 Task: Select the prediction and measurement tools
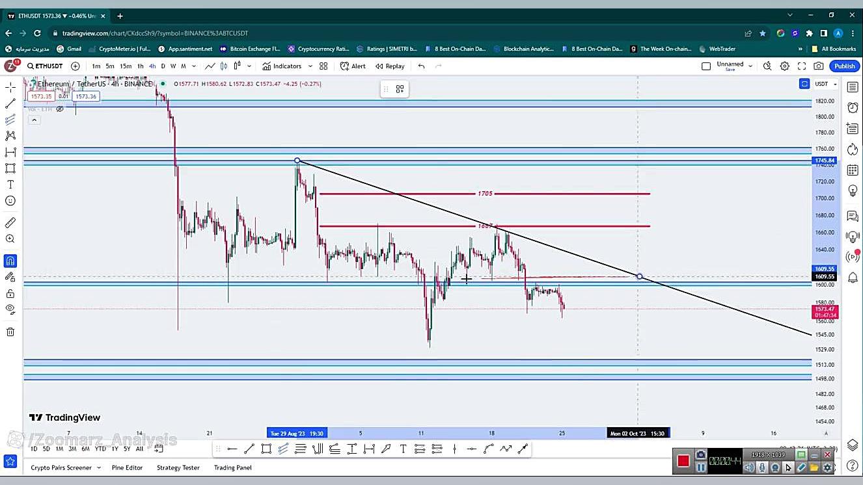[10, 152]
